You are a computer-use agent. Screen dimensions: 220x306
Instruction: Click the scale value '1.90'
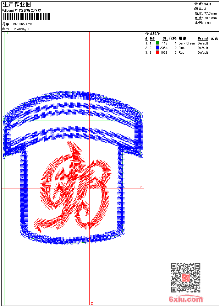[x=207, y=23]
